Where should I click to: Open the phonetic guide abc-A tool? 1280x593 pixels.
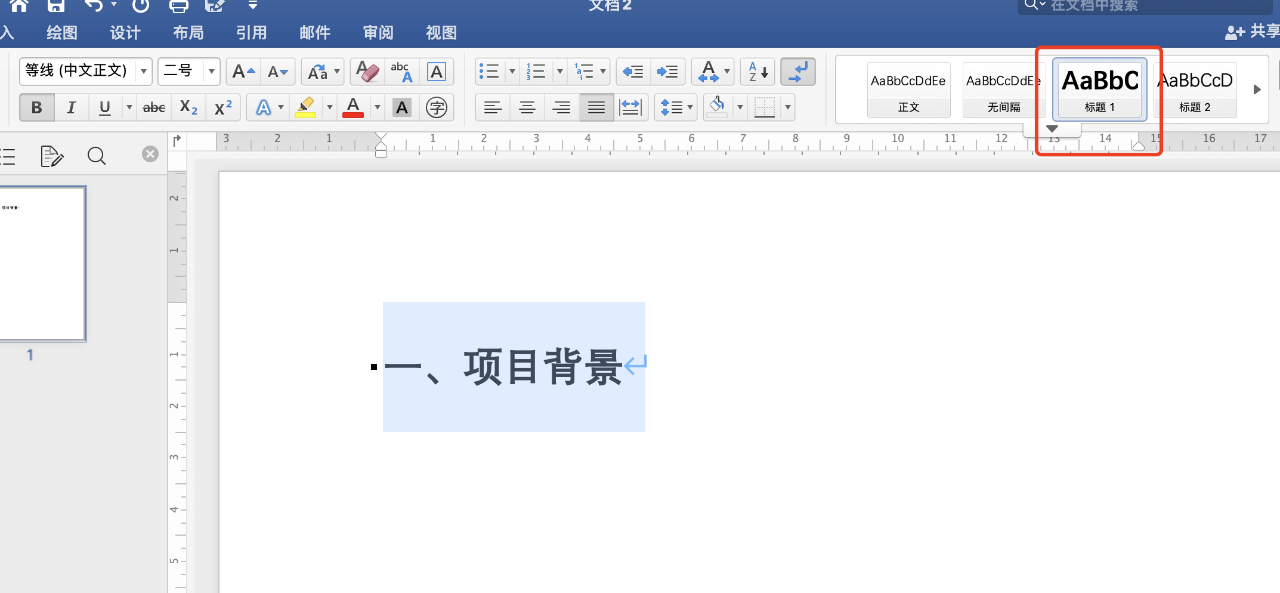point(402,72)
